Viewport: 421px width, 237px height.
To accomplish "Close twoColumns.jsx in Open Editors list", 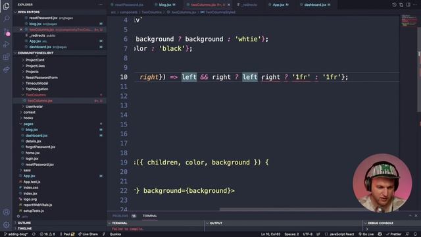I will [21, 30].
